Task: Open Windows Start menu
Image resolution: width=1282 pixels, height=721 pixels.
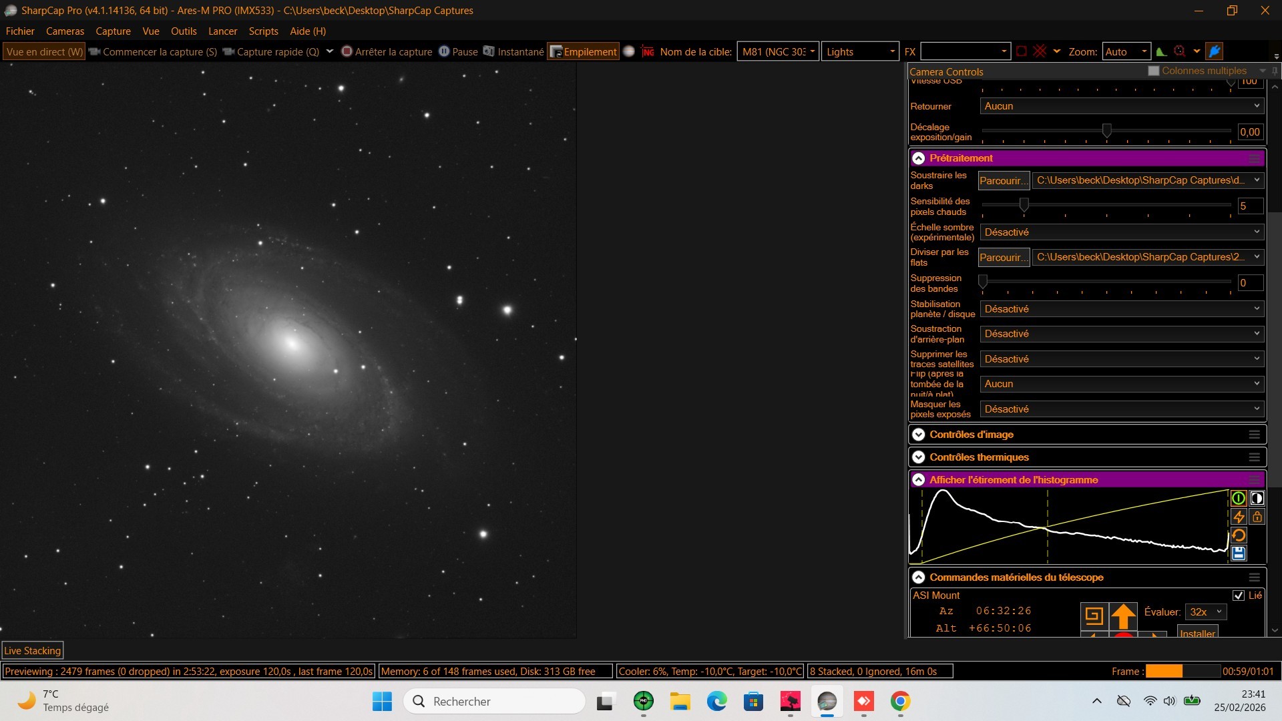Action: click(x=382, y=702)
